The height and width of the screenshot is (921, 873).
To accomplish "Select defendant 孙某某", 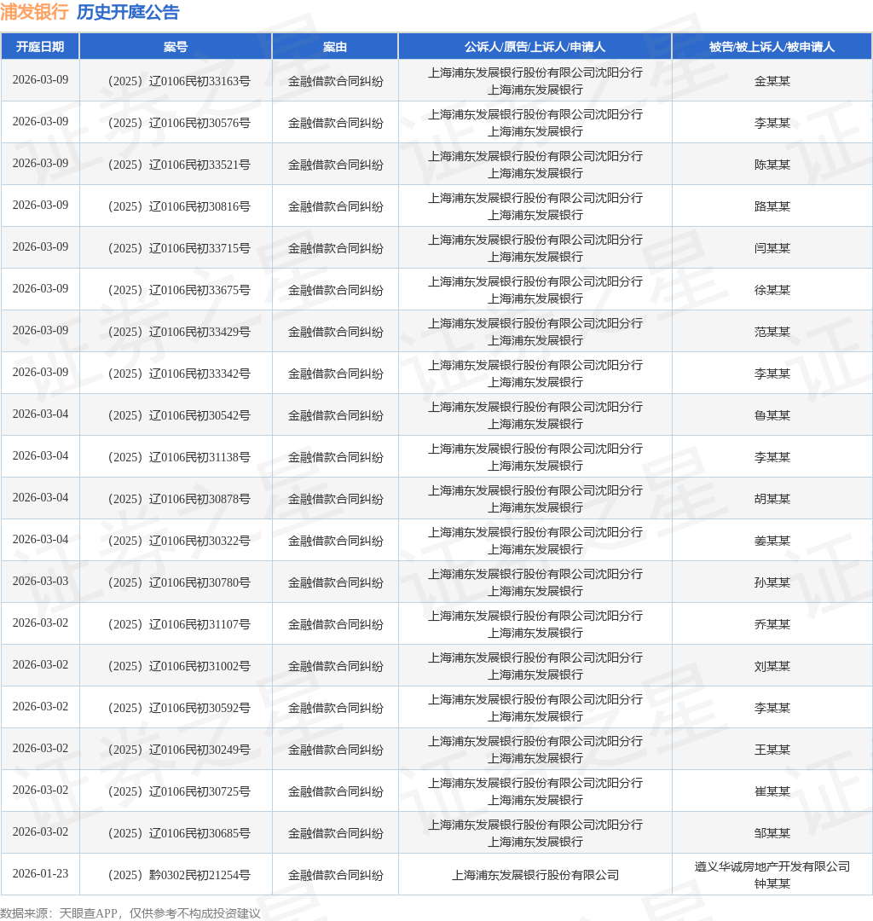I will click(x=772, y=582).
